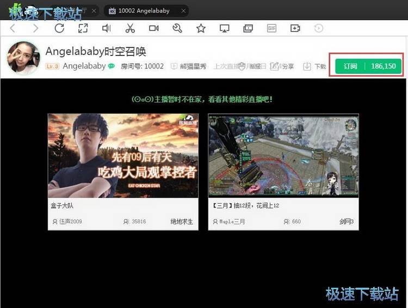Click the Angelababy username link
Viewport: 408px width, 308px height.
(x=84, y=66)
